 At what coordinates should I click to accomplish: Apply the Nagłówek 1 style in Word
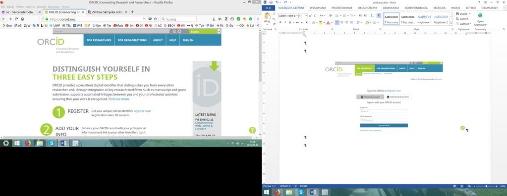[x=424, y=19]
